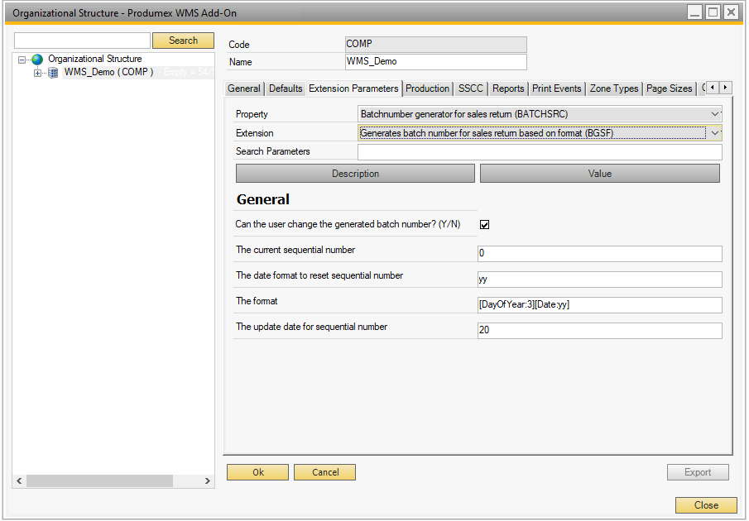Click the right arrow of the tree panel scrollbar

tap(208, 480)
